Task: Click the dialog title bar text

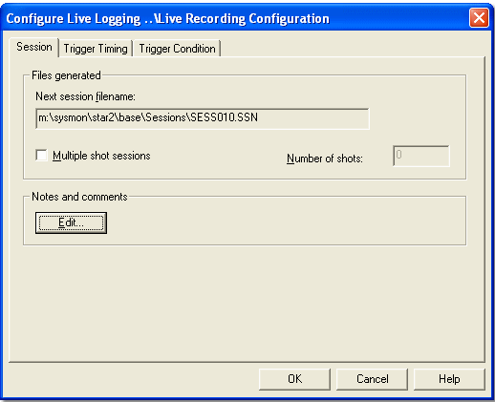Action: [x=167, y=19]
